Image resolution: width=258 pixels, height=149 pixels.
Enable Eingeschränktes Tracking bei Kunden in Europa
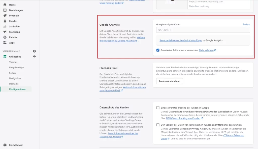click(x=158, y=108)
